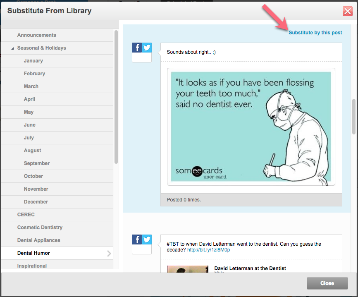Viewport: 358px width, 297px height.
Task: Click the 'Posted 0 times.' status text
Action: coord(184,200)
